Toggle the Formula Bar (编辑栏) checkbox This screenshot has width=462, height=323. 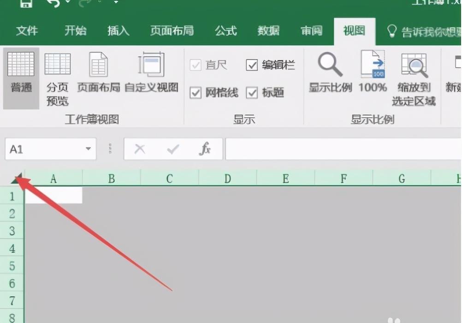click(x=252, y=65)
